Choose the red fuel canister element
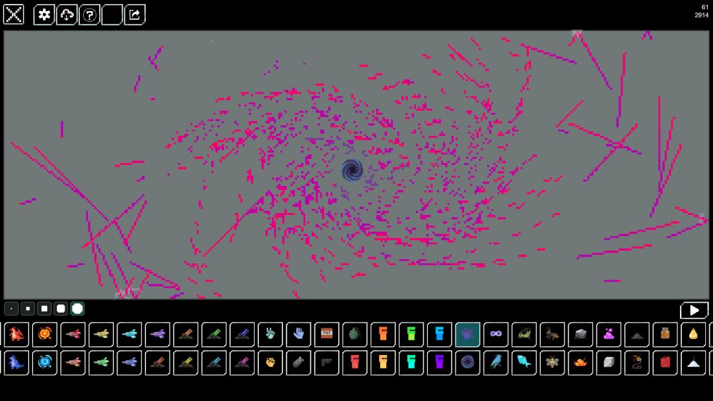Image resolution: width=713 pixels, height=401 pixels. coord(665,362)
